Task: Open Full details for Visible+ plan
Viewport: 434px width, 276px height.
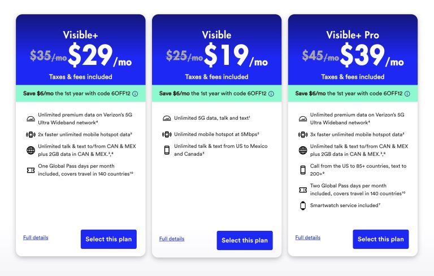Action: coord(36,238)
